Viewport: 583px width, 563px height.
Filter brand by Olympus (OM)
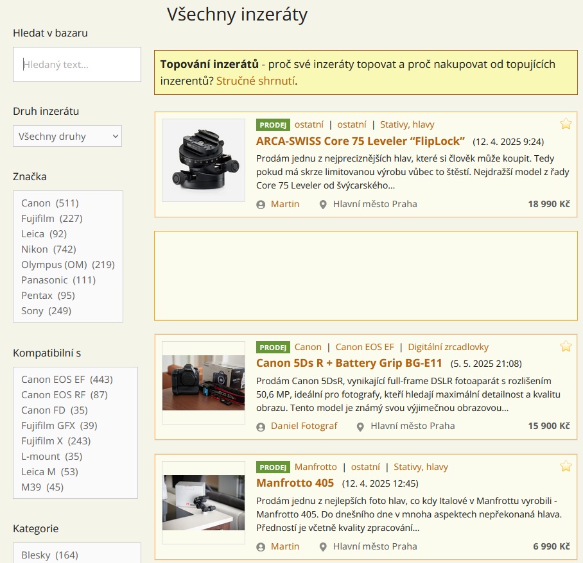(68, 265)
